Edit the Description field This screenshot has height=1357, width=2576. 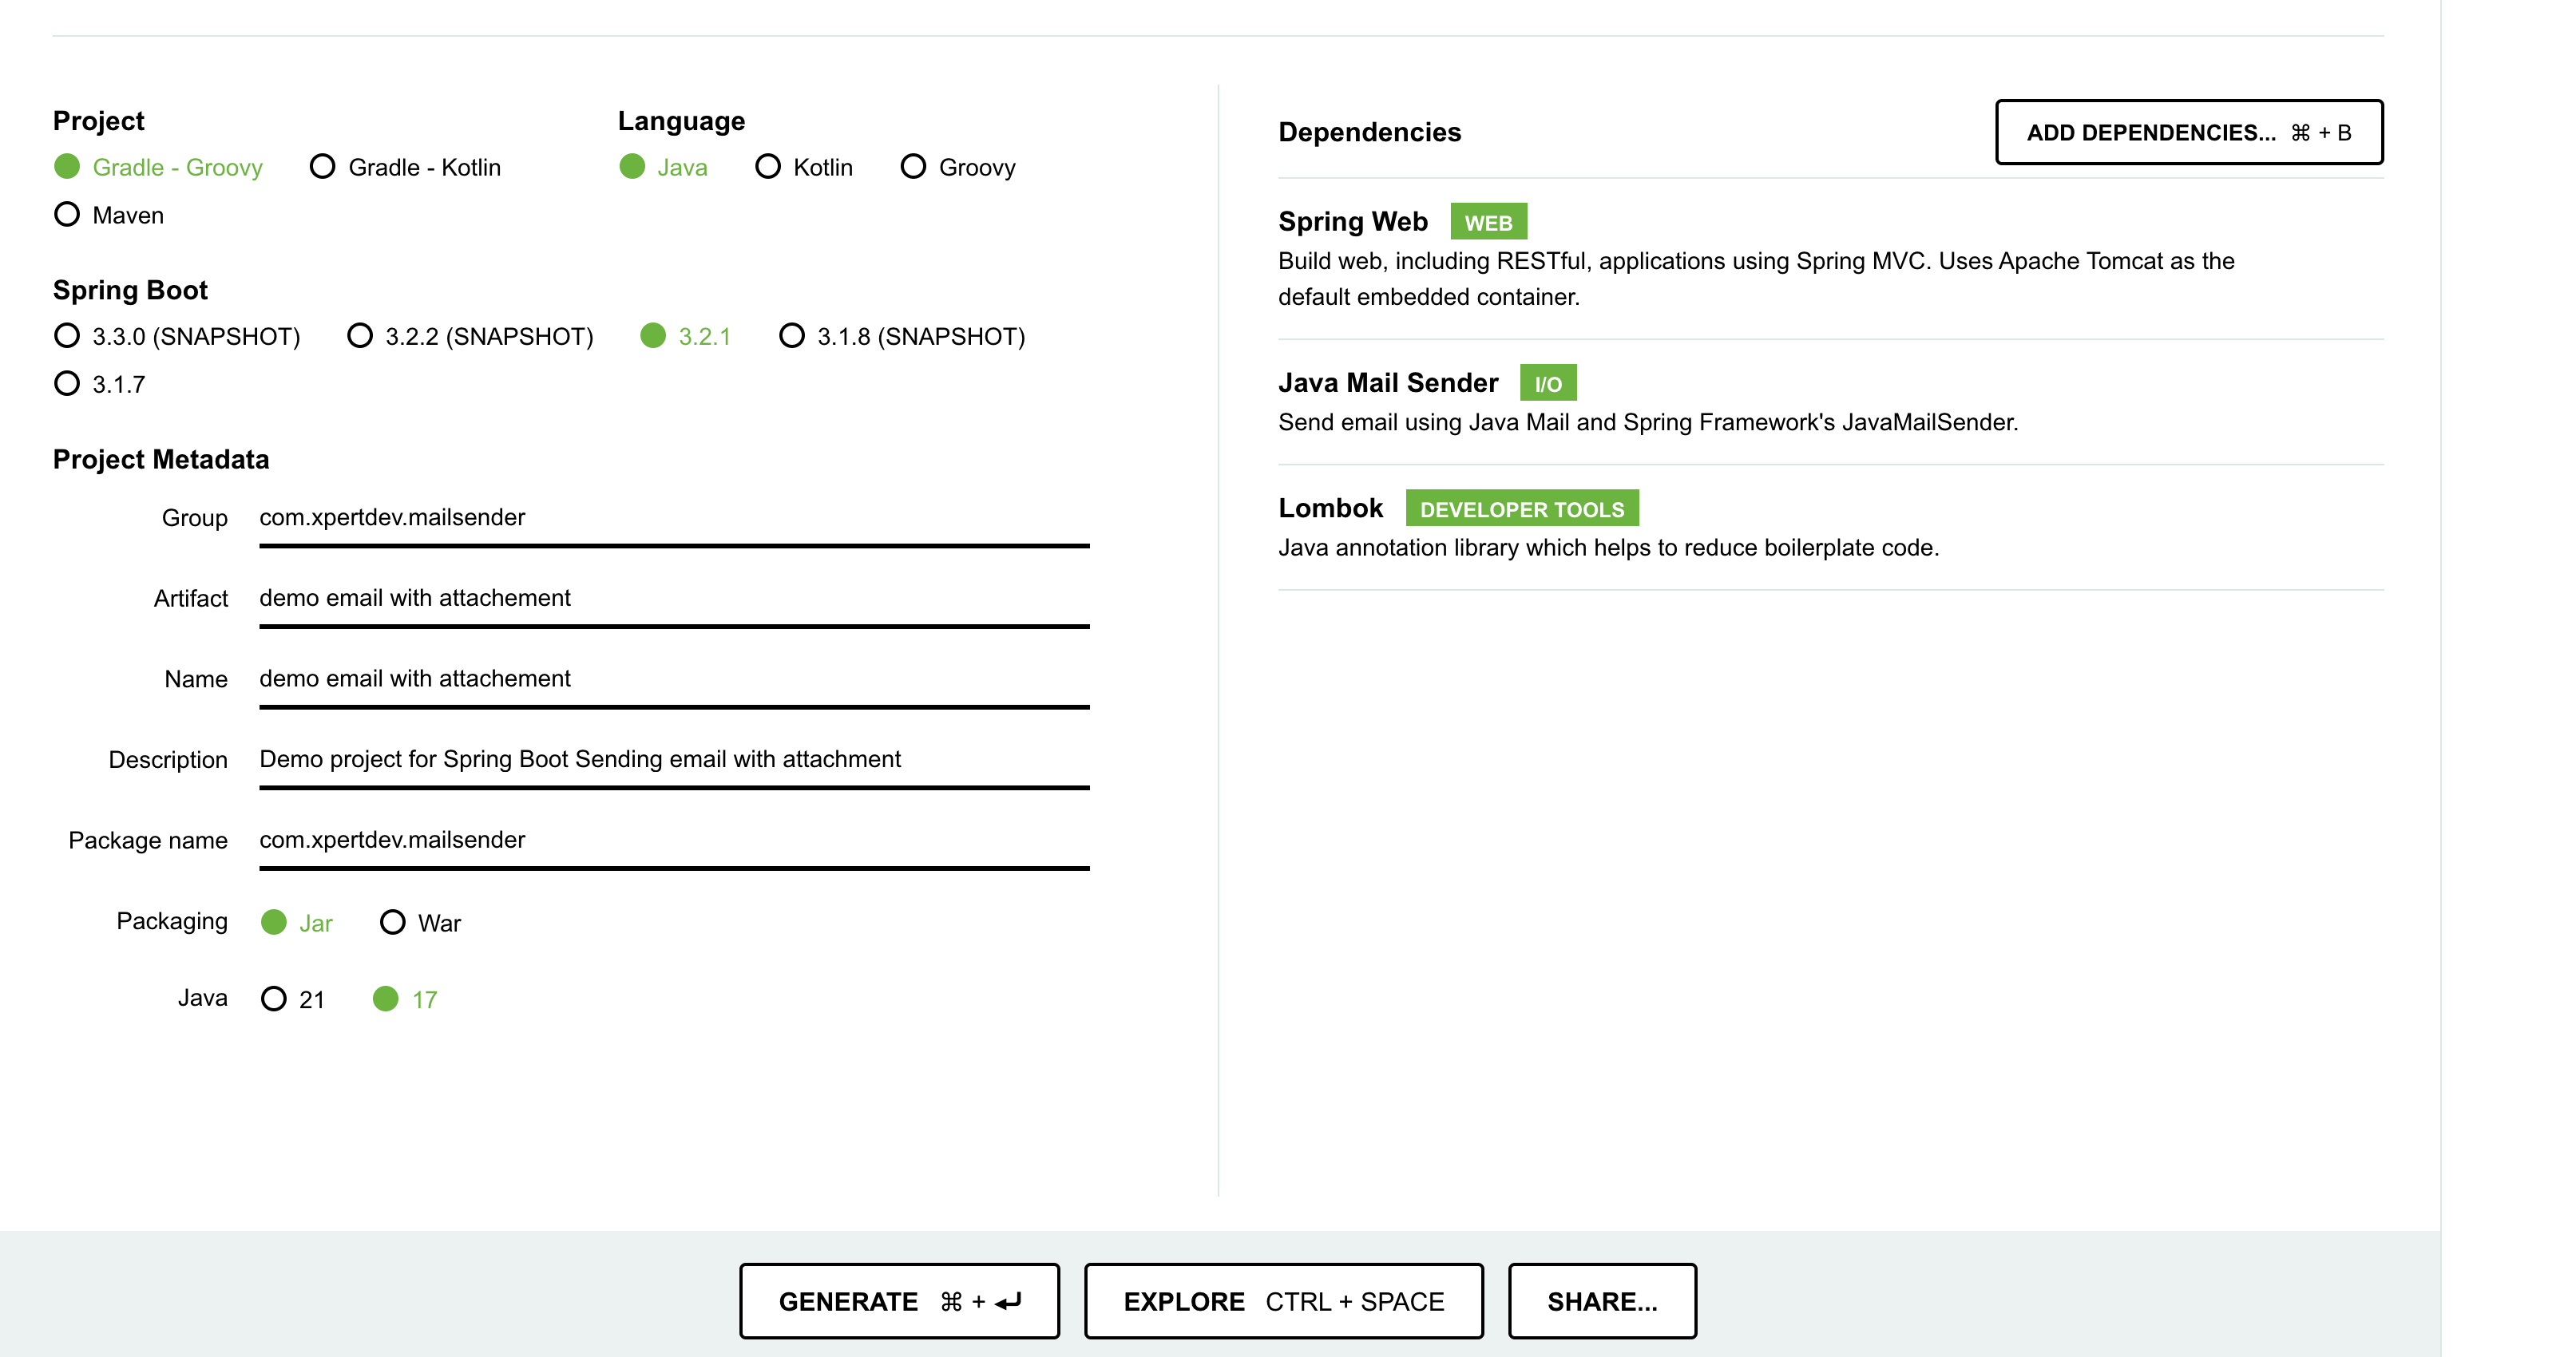(673, 759)
